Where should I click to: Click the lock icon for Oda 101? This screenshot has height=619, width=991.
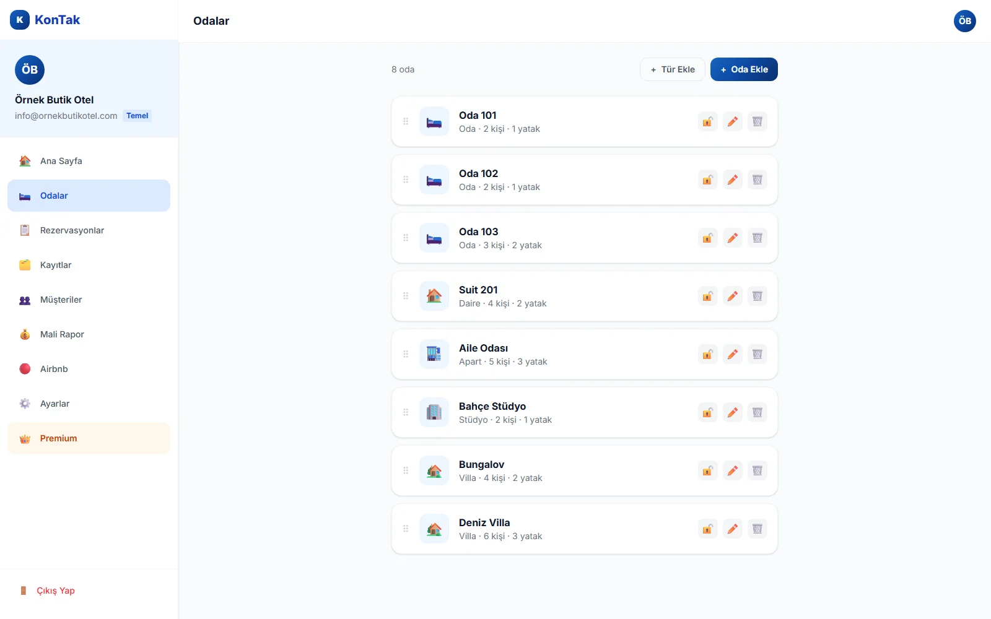click(708, 121)
